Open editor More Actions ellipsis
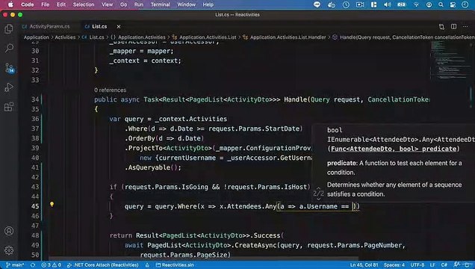 tap(465, 27)
